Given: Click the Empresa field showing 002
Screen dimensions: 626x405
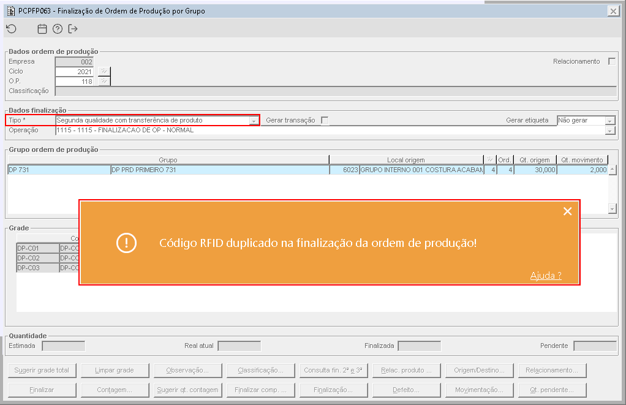Looking at the screenshot, I should [74, 61].
